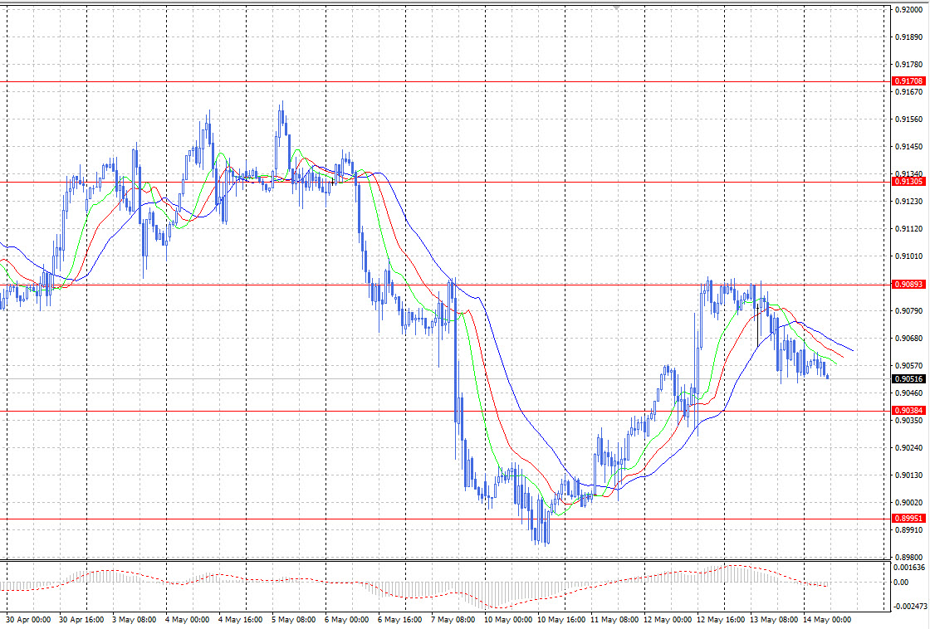The height and width of the screenshot is (629, 930).
Task: Click the 14 May 00:00 time label
Action: point(827,620)
